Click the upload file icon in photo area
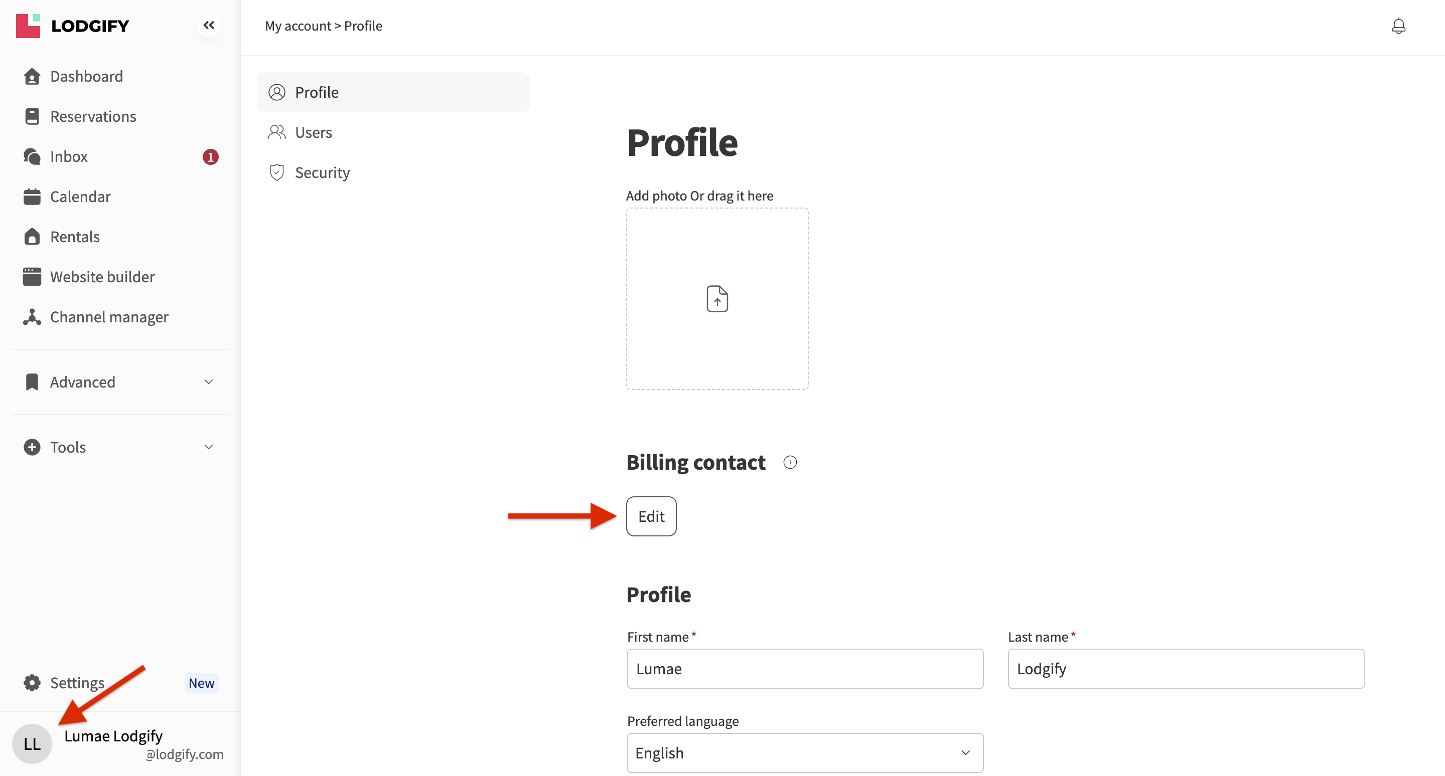The height and width of the screenshot is (776, 1445). pyautogui.click(x=717, y=299)
